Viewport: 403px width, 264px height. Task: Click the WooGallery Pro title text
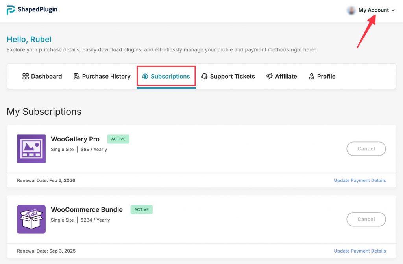[x=75, y=139]
